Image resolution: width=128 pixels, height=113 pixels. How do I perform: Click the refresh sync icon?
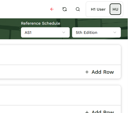click(x=65, y=9)
